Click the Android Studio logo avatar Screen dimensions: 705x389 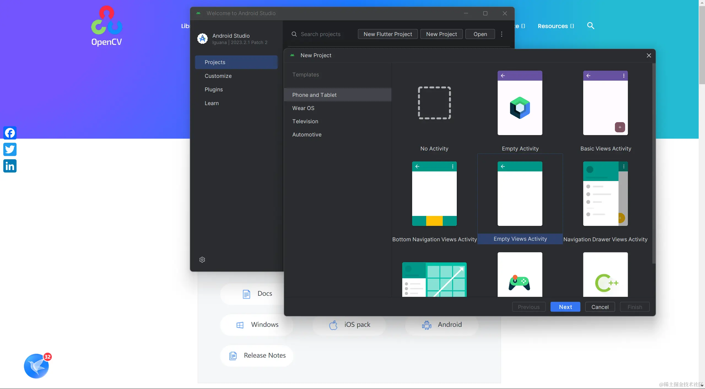[x=202, y=39]
